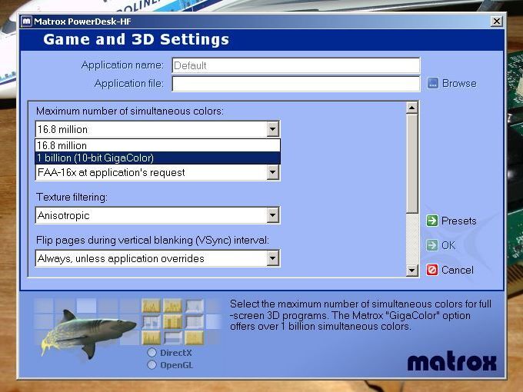
Task: Click the 'Texture filtering:' label
Action: coord(72,197)
